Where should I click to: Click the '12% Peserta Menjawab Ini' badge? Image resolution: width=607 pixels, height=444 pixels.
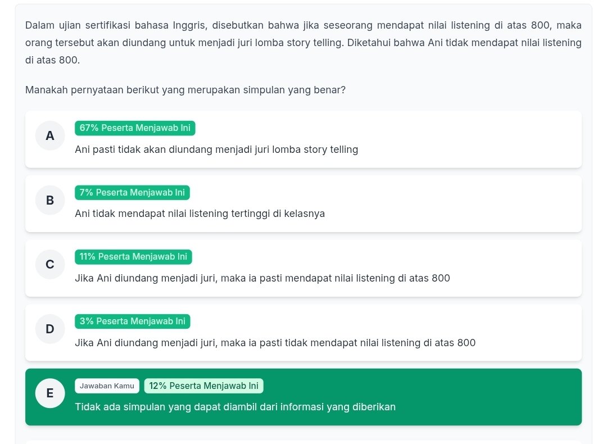tap(203, 386)
